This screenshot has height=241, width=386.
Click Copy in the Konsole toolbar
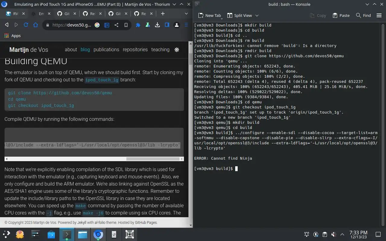coord(318,15)
